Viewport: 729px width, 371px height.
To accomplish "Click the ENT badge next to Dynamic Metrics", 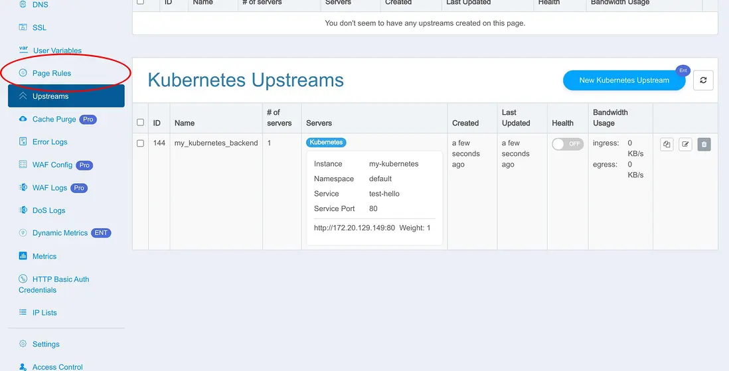I will [x=101, y=233].
